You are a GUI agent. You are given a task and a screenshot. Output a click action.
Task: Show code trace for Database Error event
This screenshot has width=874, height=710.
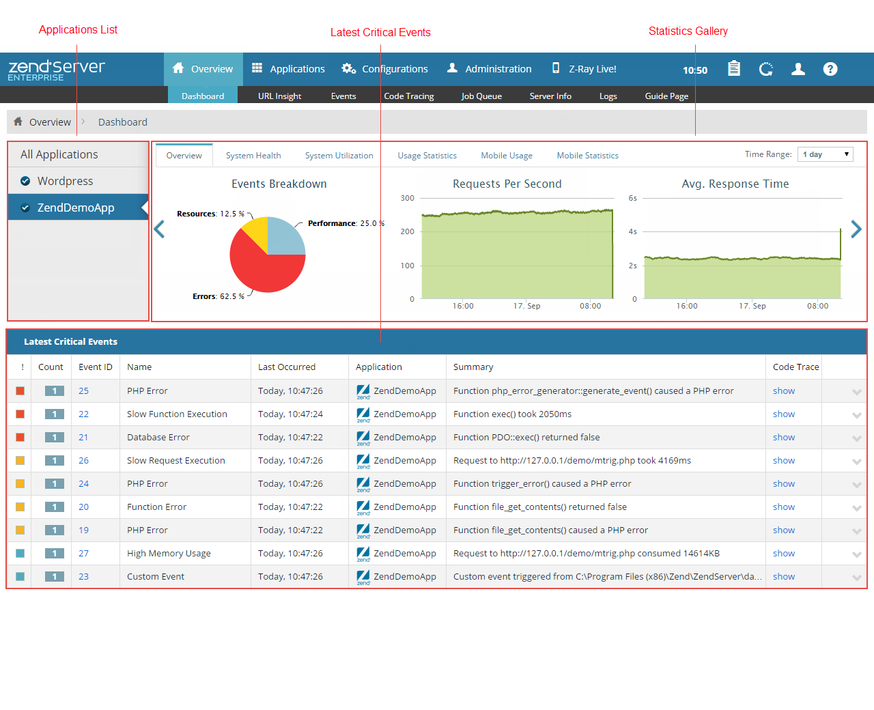783,438
